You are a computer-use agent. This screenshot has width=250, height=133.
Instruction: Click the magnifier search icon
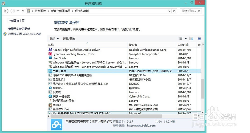point(199,11)
